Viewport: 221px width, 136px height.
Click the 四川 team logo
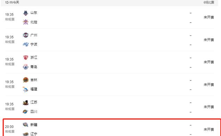(x=25, y=112)
